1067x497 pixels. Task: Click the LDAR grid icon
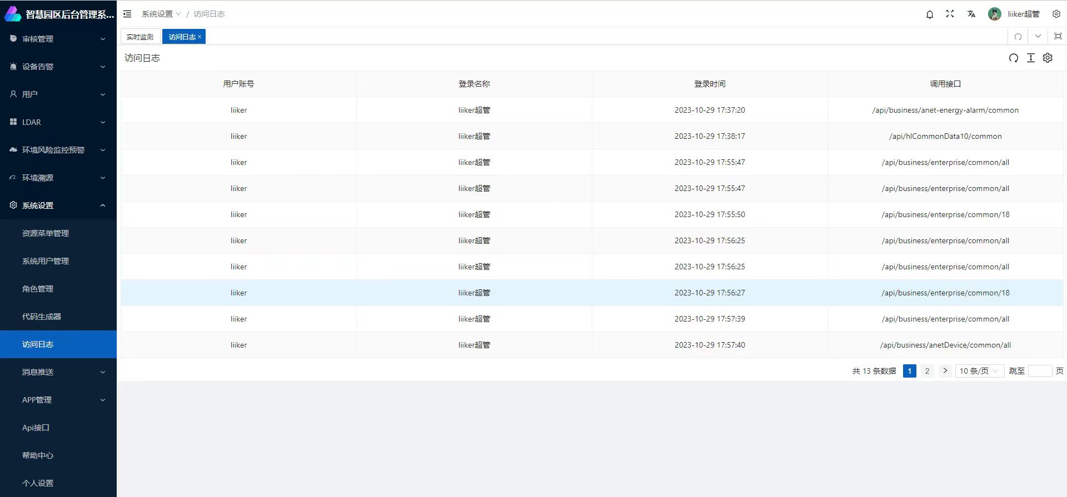(13, 122)
